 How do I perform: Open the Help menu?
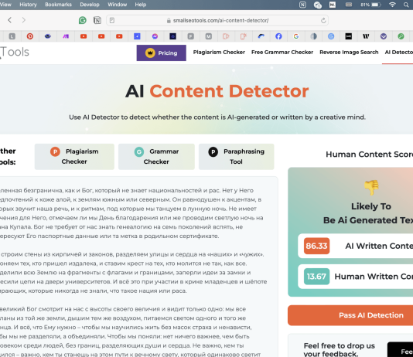[141, 5]
